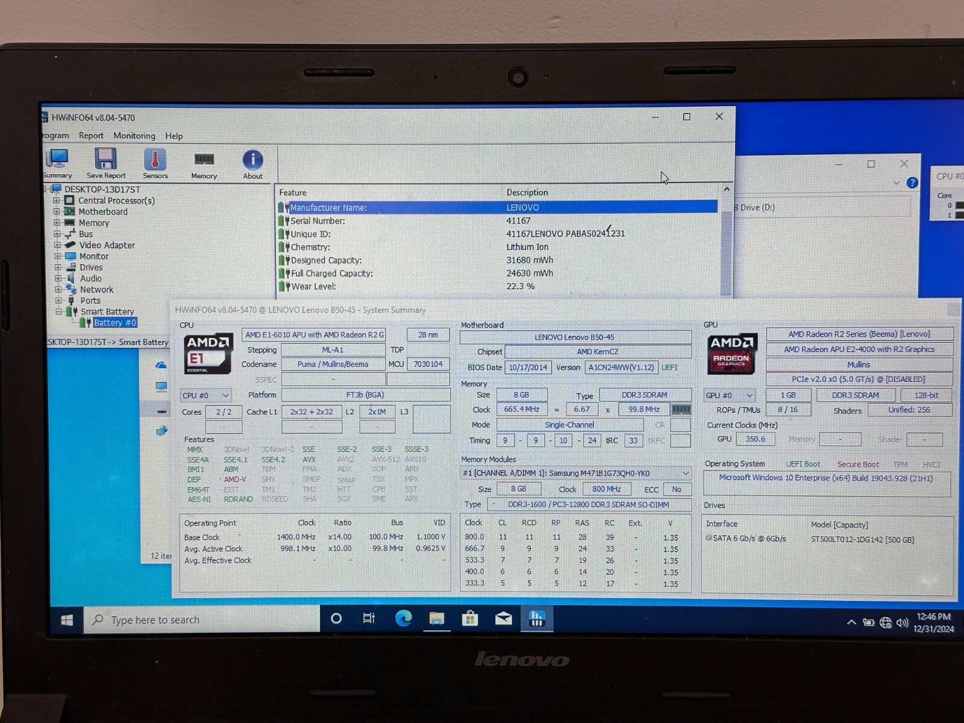Viewport: 964px width, 723px height.
Task: Open the Monitoring menu
Action: click(134, 136)
